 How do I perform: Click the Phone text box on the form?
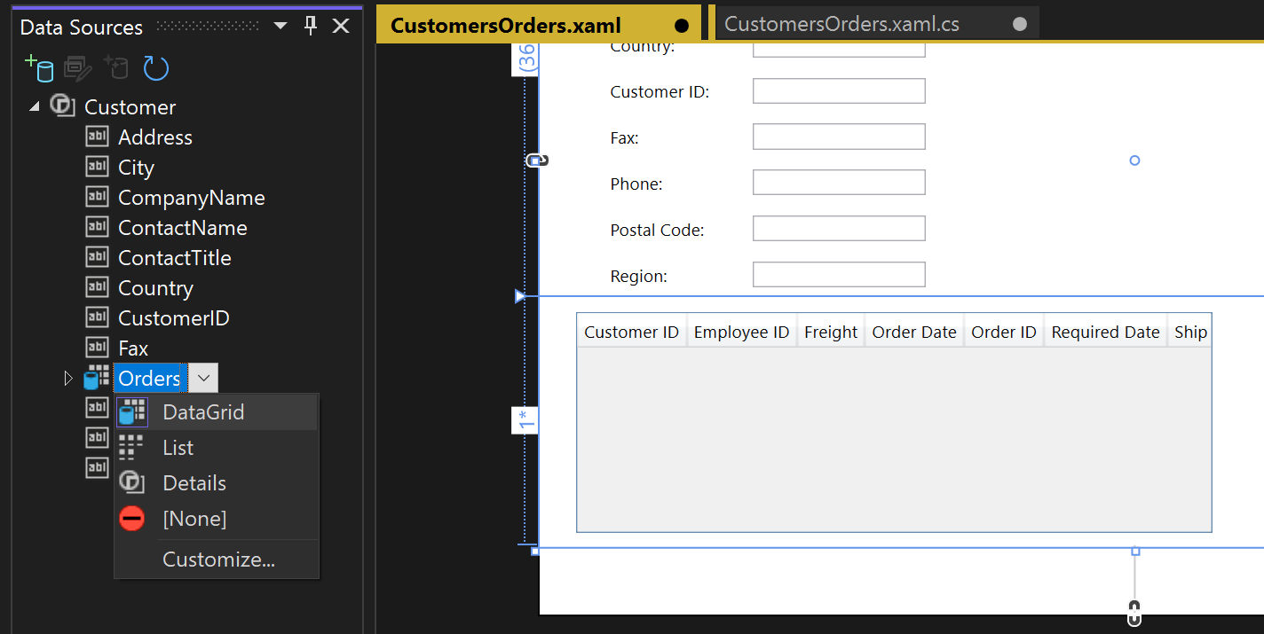838,182
